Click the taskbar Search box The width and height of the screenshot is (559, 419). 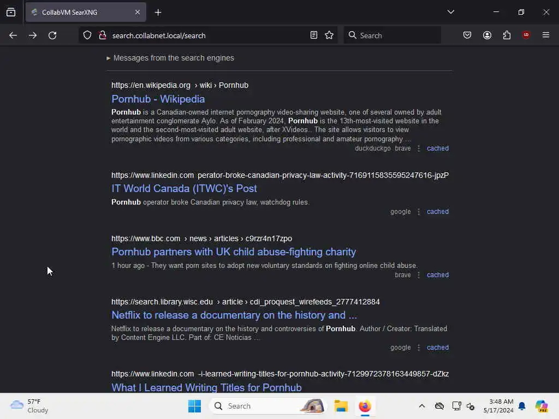tap(269, 406)
